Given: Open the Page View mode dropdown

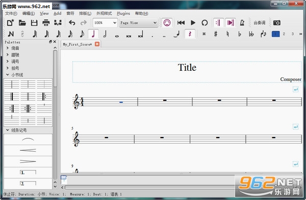Looking at the screenshot, I should click(x=138, y=23).
